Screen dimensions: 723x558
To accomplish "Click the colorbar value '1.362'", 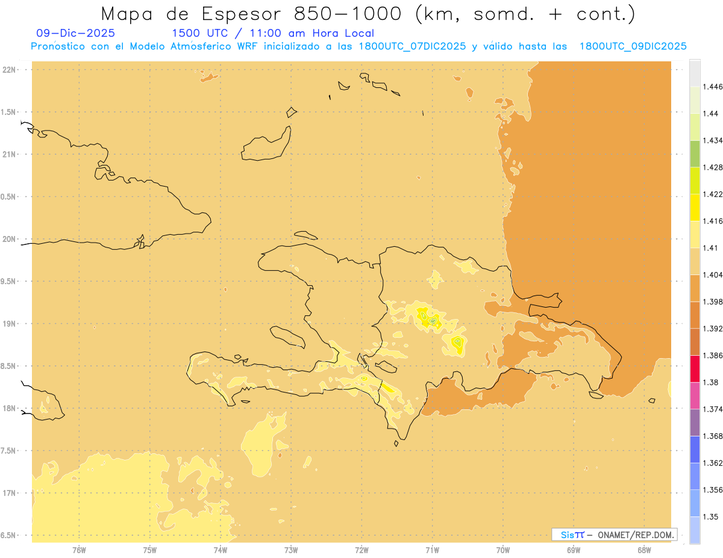I will tap(712, 463).
